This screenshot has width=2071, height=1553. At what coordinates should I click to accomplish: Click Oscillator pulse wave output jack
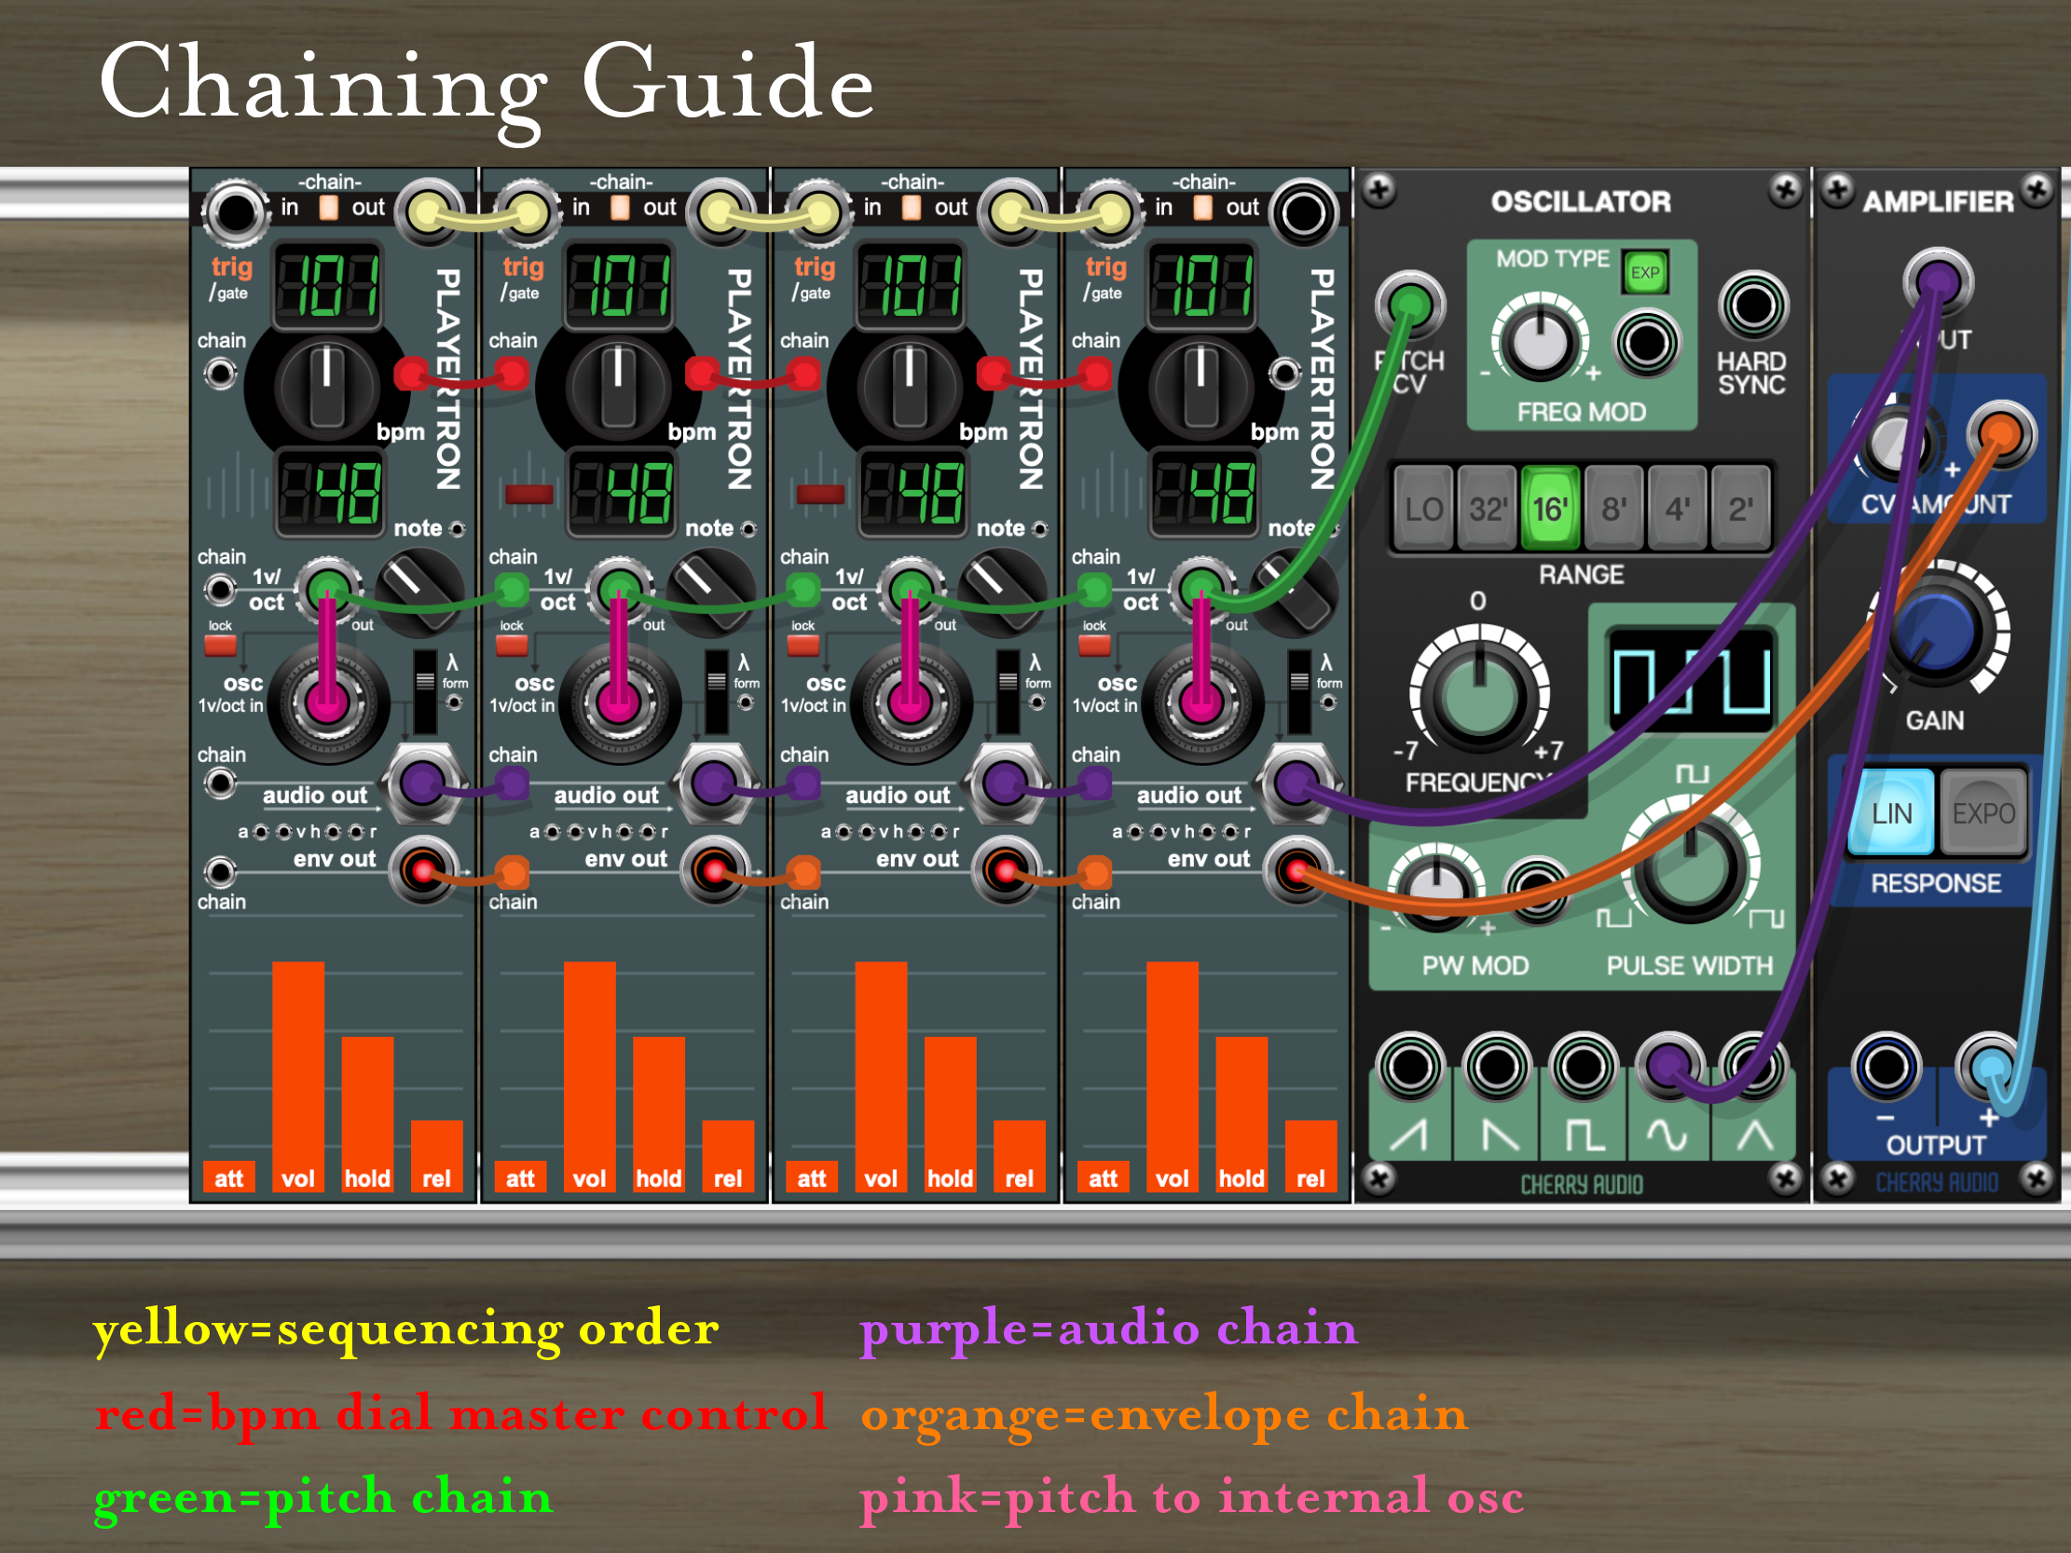pos(1584,1066)
